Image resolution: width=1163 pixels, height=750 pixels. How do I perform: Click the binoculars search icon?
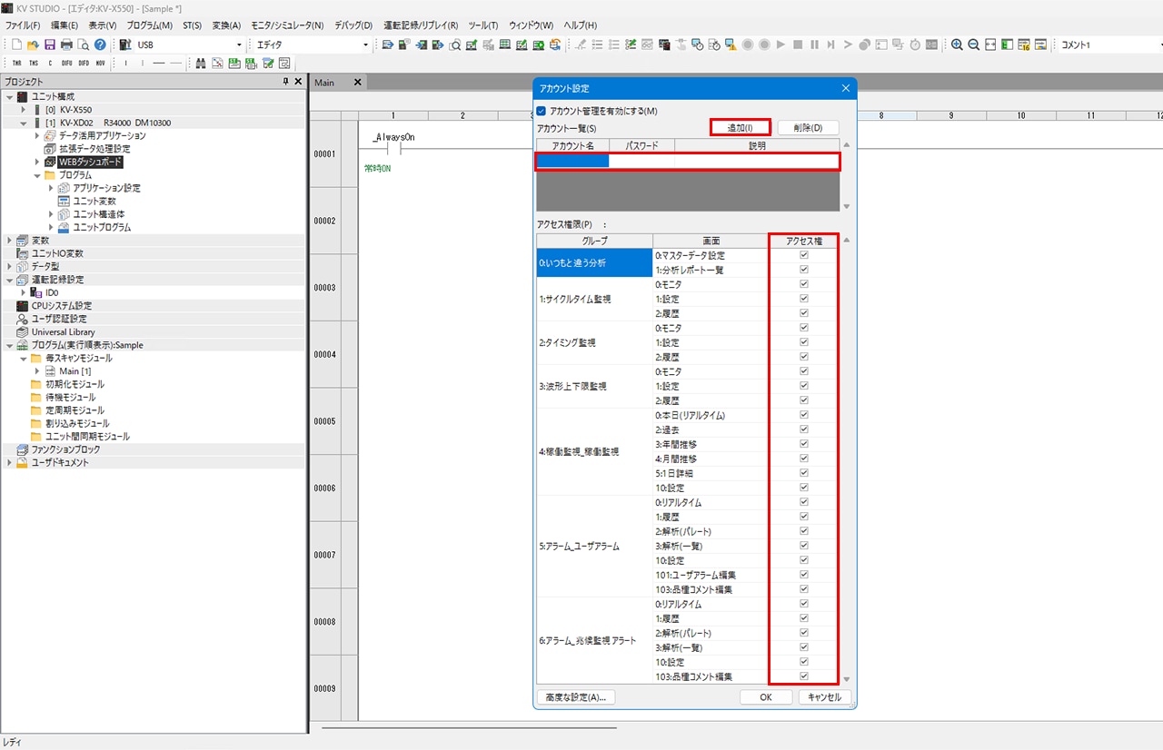click(x=202, y=64)
